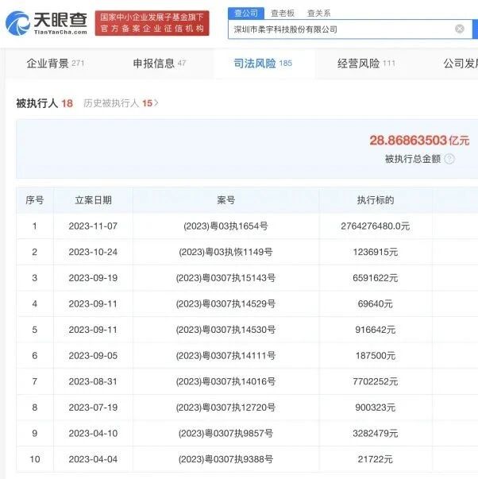The image size is (478, 479).
Task: Click the amount 21722元
Action: point(376,459)
